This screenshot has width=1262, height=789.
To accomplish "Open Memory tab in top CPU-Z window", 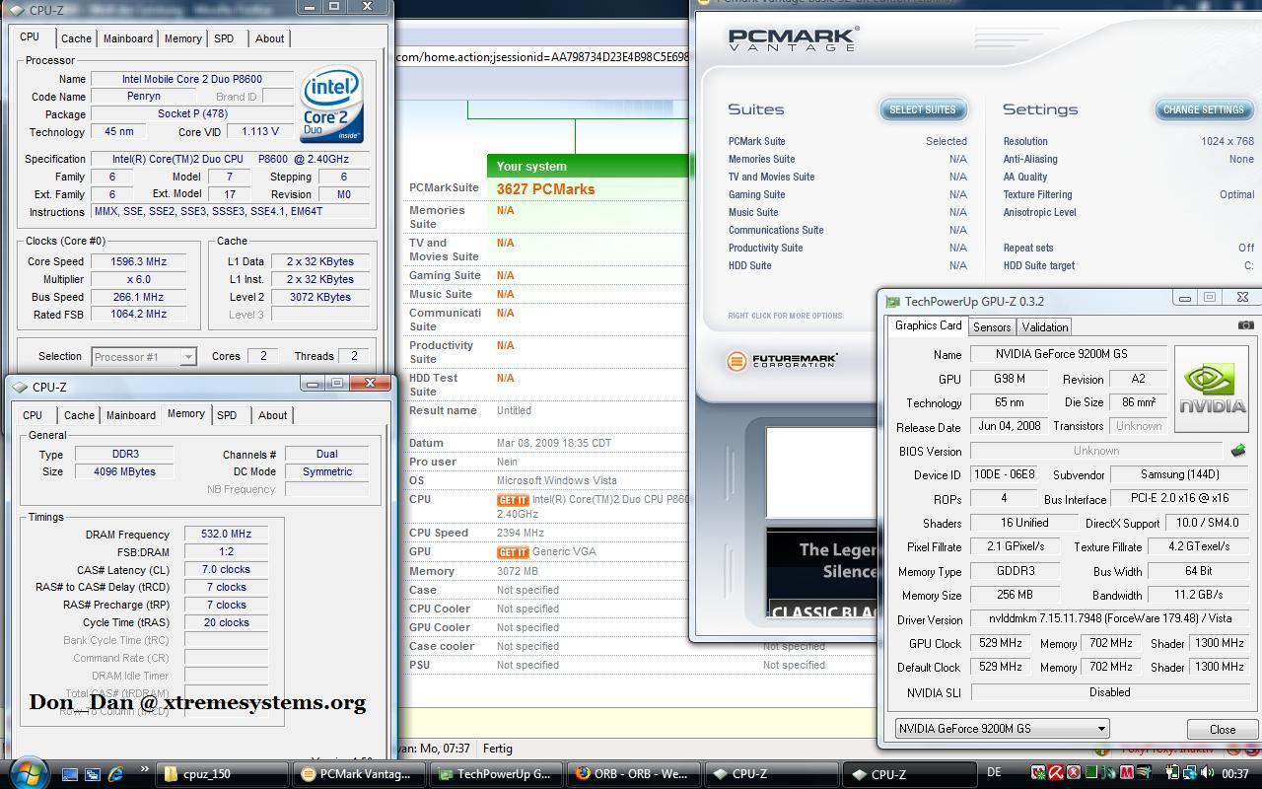I will (183, 38).
